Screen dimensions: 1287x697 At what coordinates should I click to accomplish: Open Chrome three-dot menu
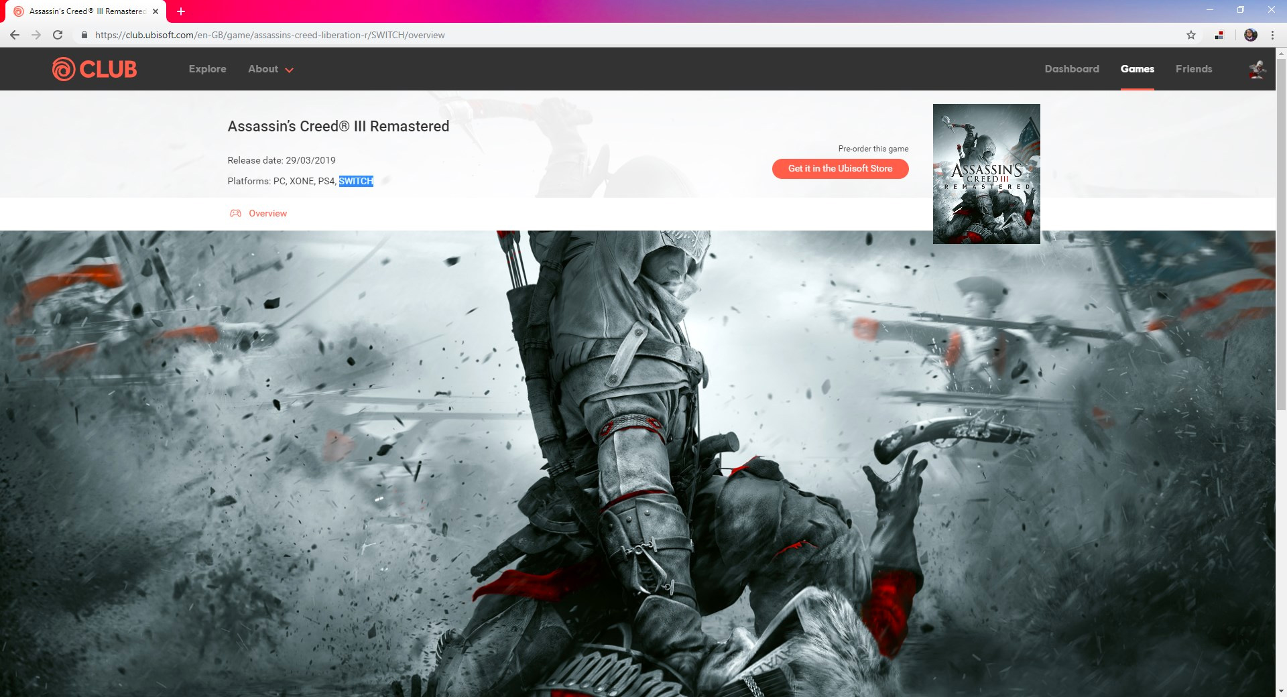1272,35
